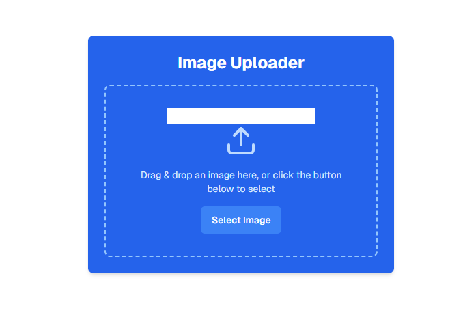Click the arrowhead of the upload icon
463x330 pixels.
[x=241, y=132]
